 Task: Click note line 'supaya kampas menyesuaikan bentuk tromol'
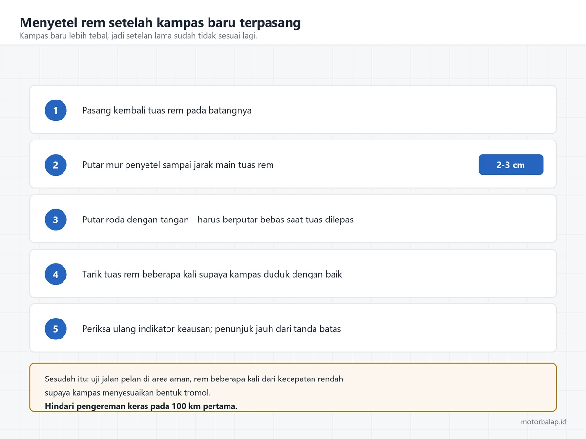click(127, 393)
